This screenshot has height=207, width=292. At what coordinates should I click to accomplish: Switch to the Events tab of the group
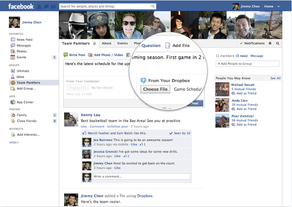[x=122, y=43]
